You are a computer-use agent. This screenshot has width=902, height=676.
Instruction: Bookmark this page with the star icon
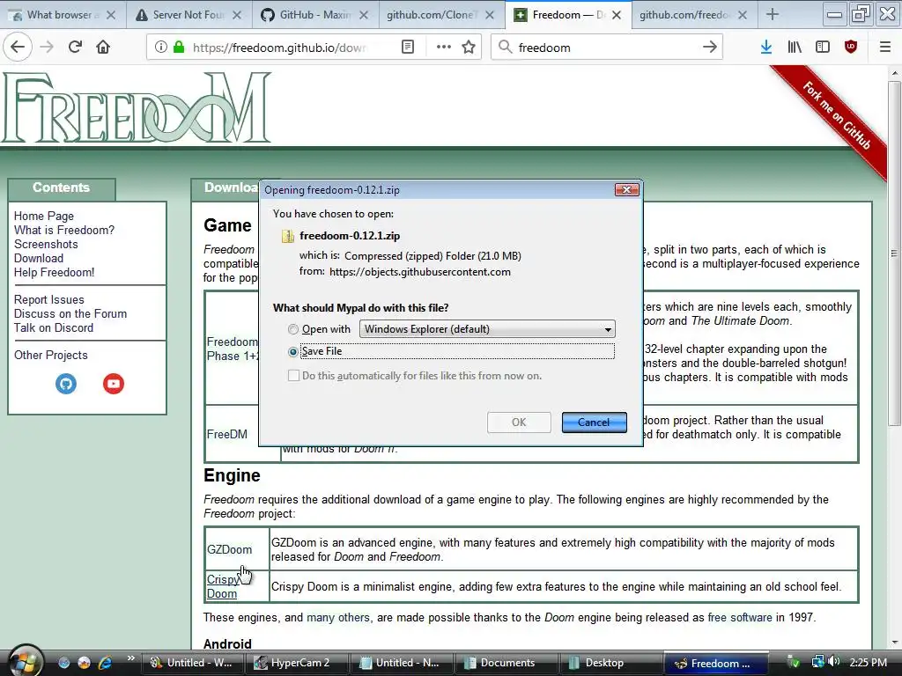point(469,48)
